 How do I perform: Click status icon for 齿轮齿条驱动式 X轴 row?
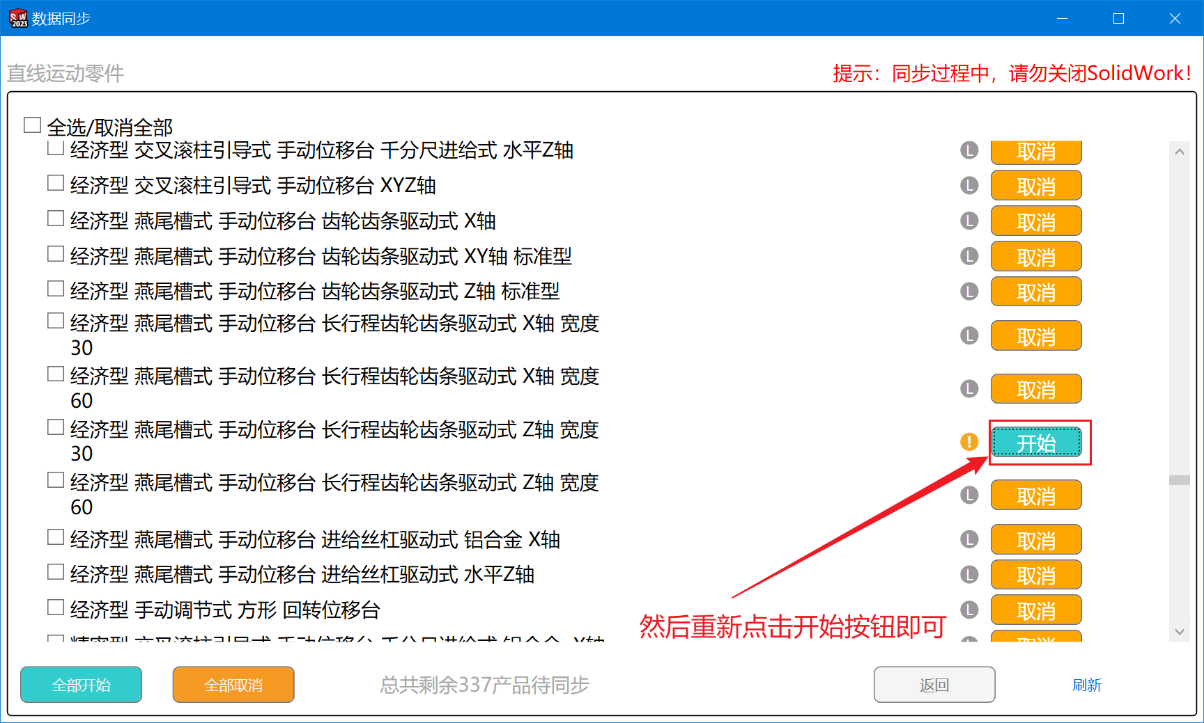point(969,221)
